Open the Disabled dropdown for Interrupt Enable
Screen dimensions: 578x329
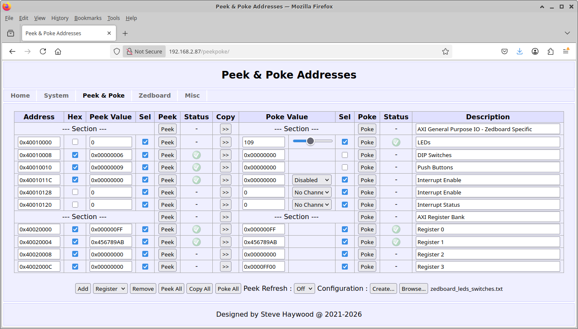312,180
